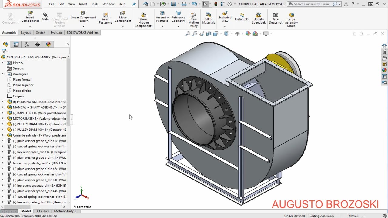
Task: Insert a Bill of Materials
Action: (x=209, y=18)
